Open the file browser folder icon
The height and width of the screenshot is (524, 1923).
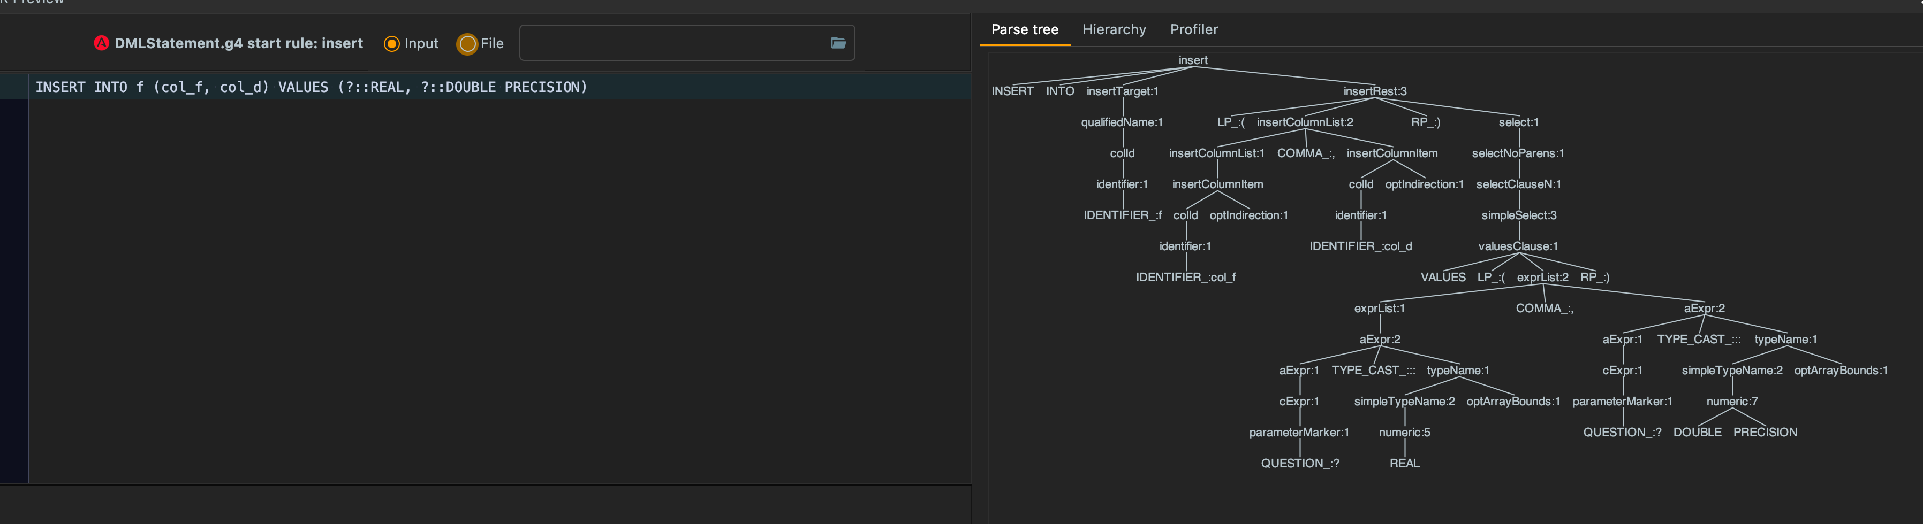(838, 42)
